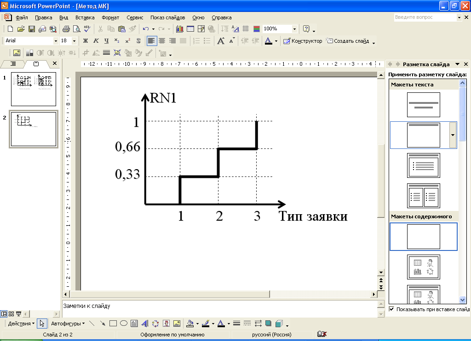The width and height of the screenshot is (471, 341).
Task: Uncheck 'Показывать при вставке слайдов' checkbox
Action: pos(392,309)
